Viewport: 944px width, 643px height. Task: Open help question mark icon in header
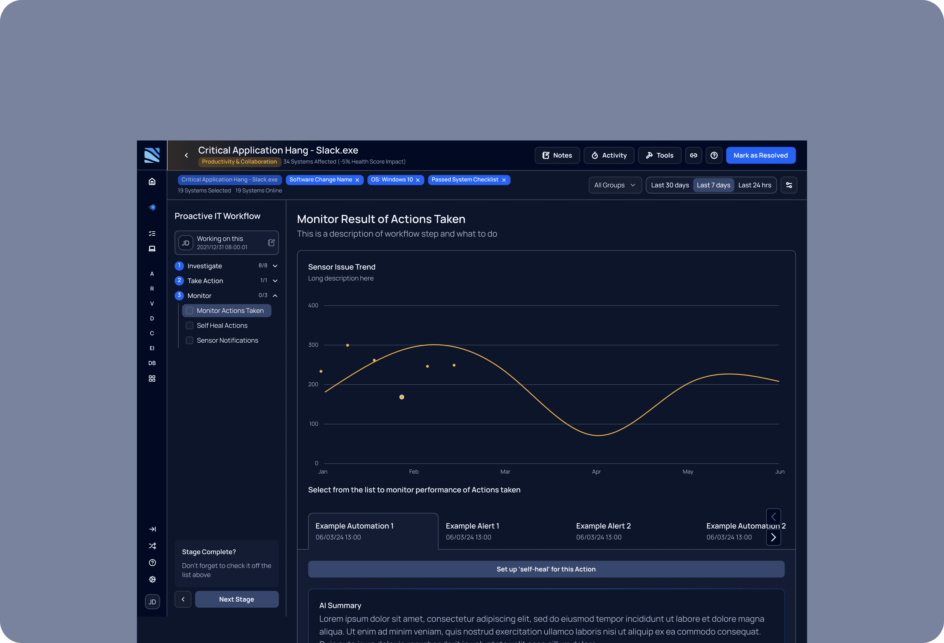coord(714,155)
